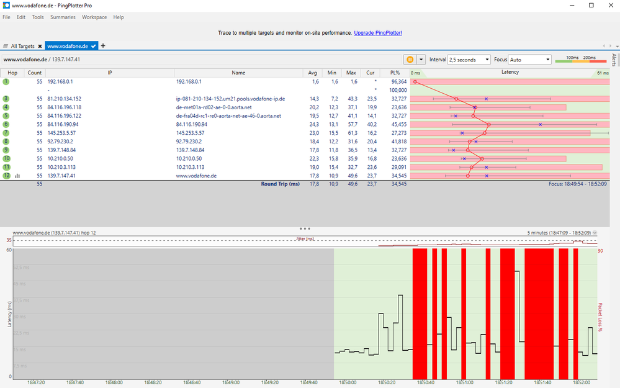Open the Edit menu
Image resolution: width=620 pixels, height=388 pixels.
pos(21,17)
